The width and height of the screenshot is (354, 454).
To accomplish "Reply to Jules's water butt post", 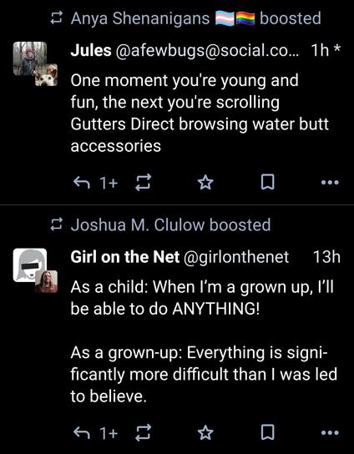I will coord(81,183).
